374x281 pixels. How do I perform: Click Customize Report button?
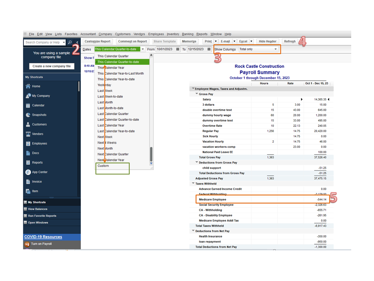pos(97,41)
